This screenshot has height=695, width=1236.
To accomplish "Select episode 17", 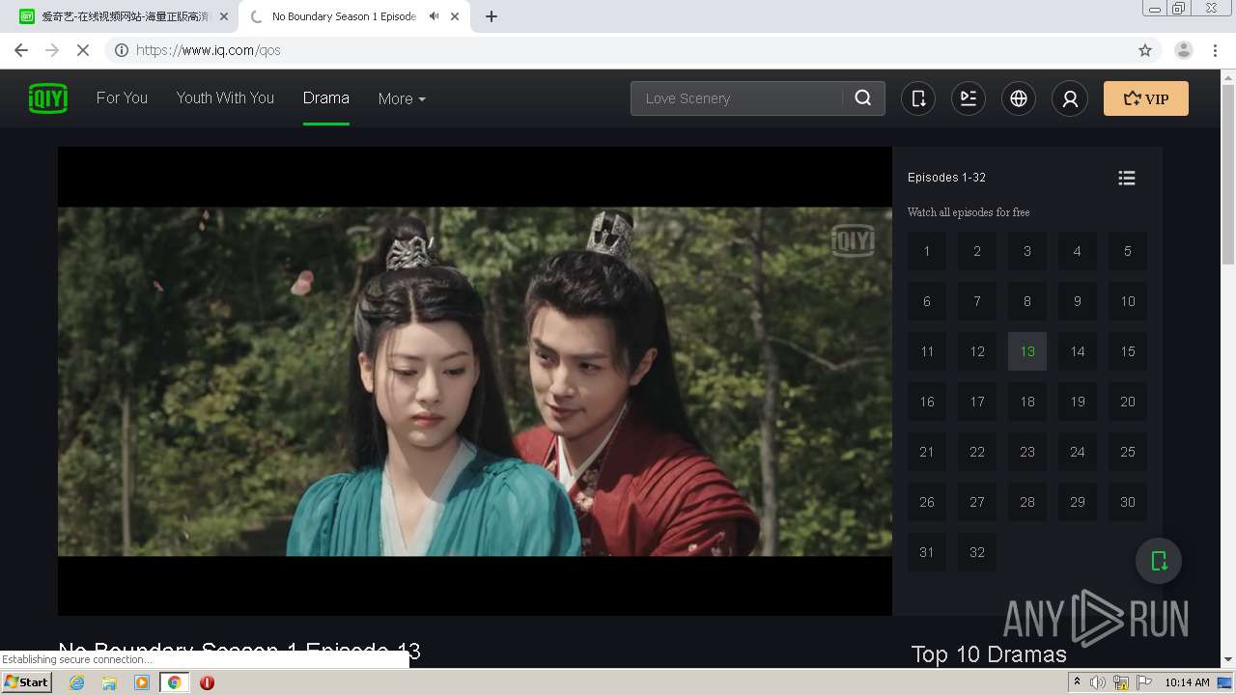I will (977, 402).
